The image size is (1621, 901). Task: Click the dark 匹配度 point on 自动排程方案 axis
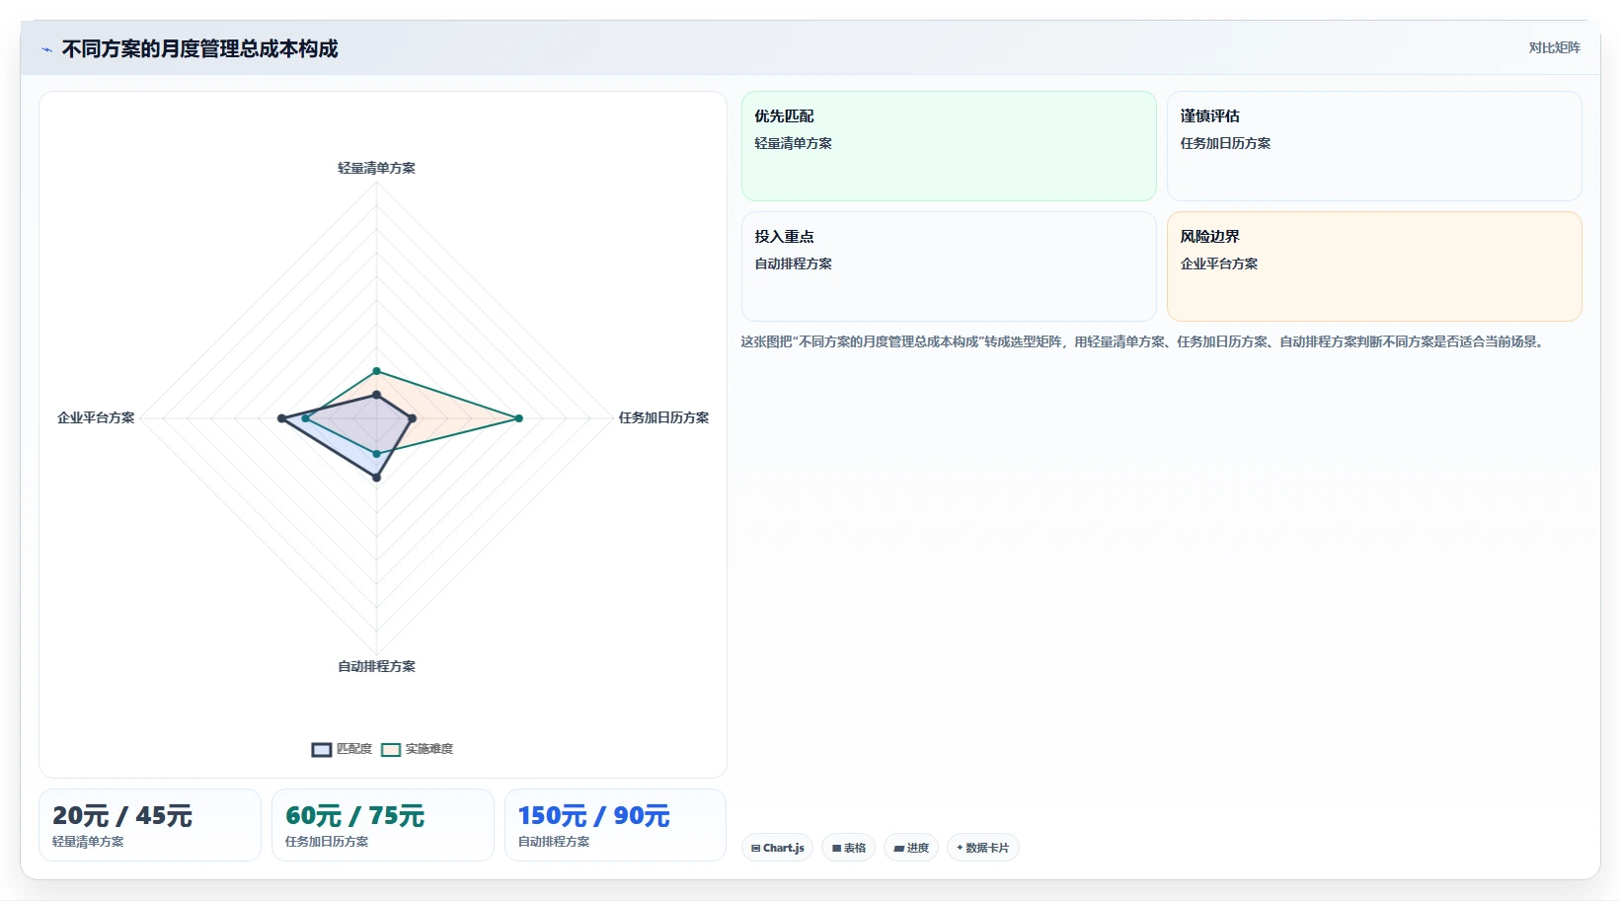[x=376, y=478]
